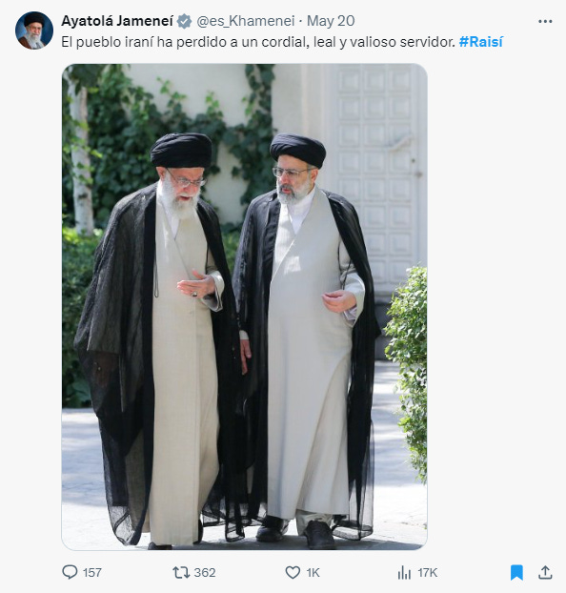566x593 pixels.
Task: Click the 1K likes count
Action: click(313, 573)
